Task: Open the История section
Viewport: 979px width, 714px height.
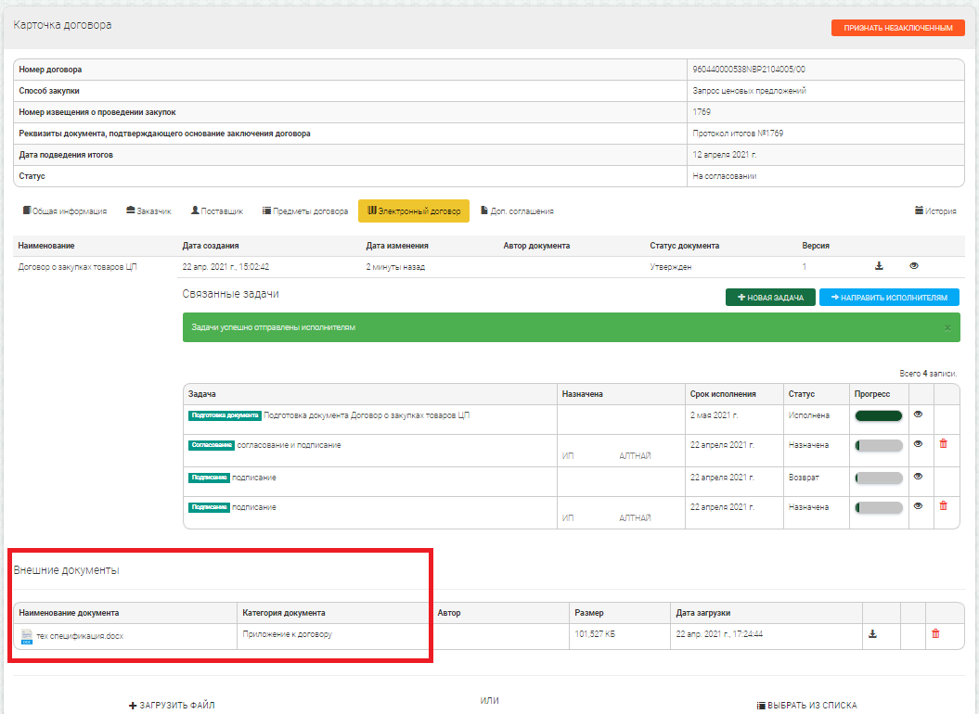Action: pos(935,211)
